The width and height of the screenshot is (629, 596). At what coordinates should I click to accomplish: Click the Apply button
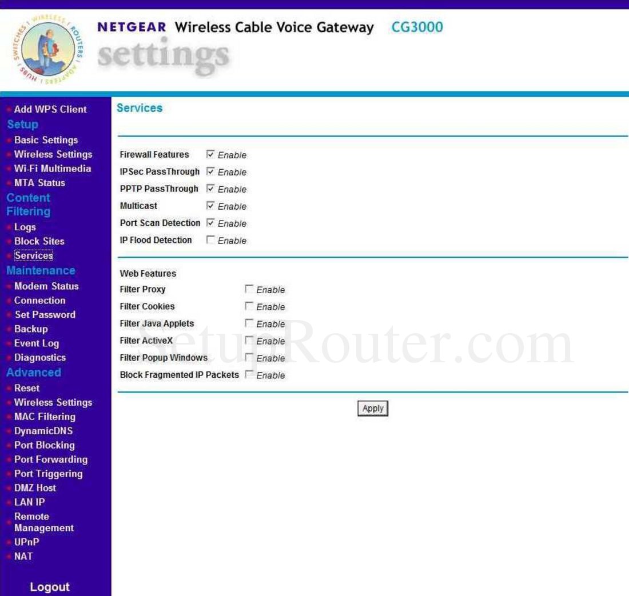373,409
